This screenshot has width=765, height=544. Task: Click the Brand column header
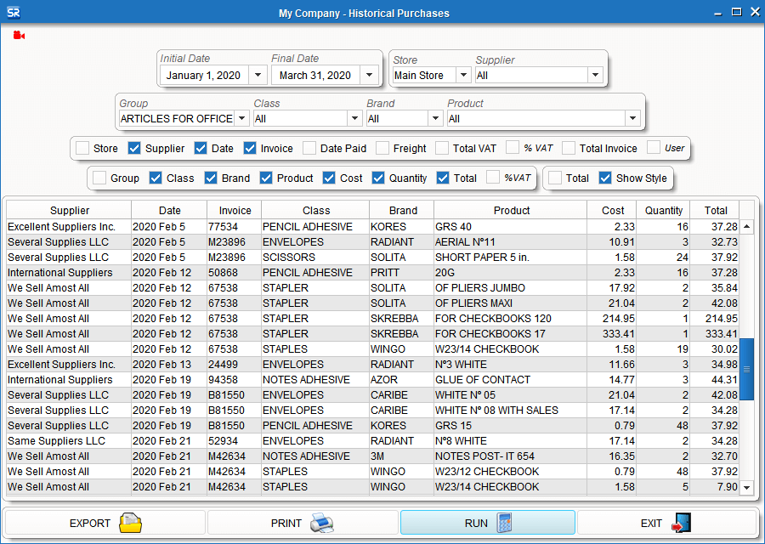point(402,210)
